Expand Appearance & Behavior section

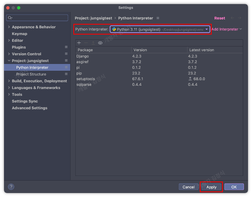[9, 27]
